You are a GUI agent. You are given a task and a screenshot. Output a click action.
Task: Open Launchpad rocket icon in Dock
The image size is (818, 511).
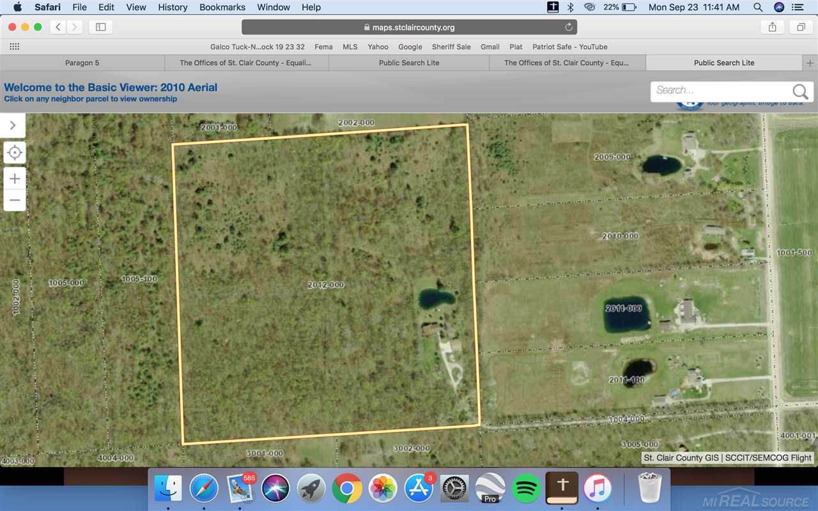tap(311, 489)
